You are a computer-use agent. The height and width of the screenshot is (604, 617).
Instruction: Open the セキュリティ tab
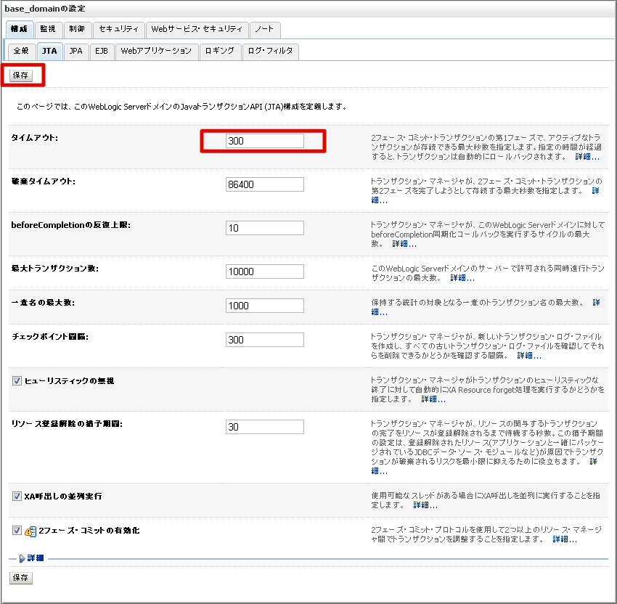(118, 29)
